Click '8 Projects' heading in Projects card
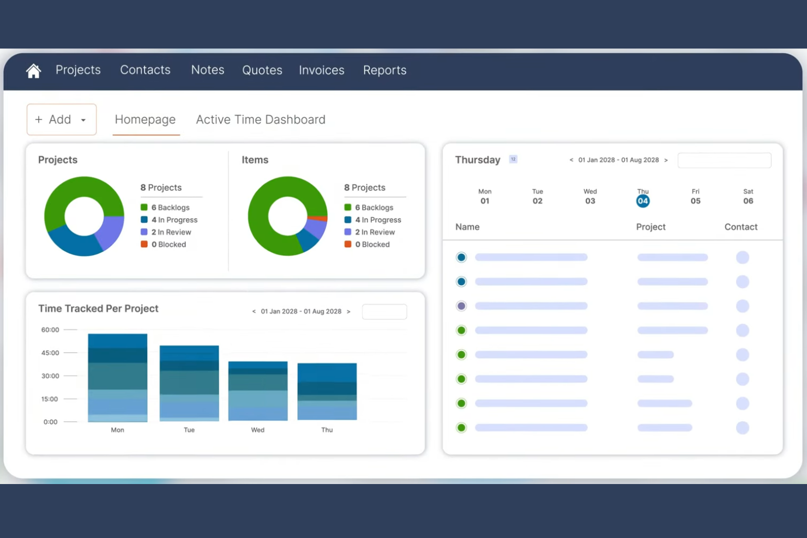807x538 pixels. (161, 188)
